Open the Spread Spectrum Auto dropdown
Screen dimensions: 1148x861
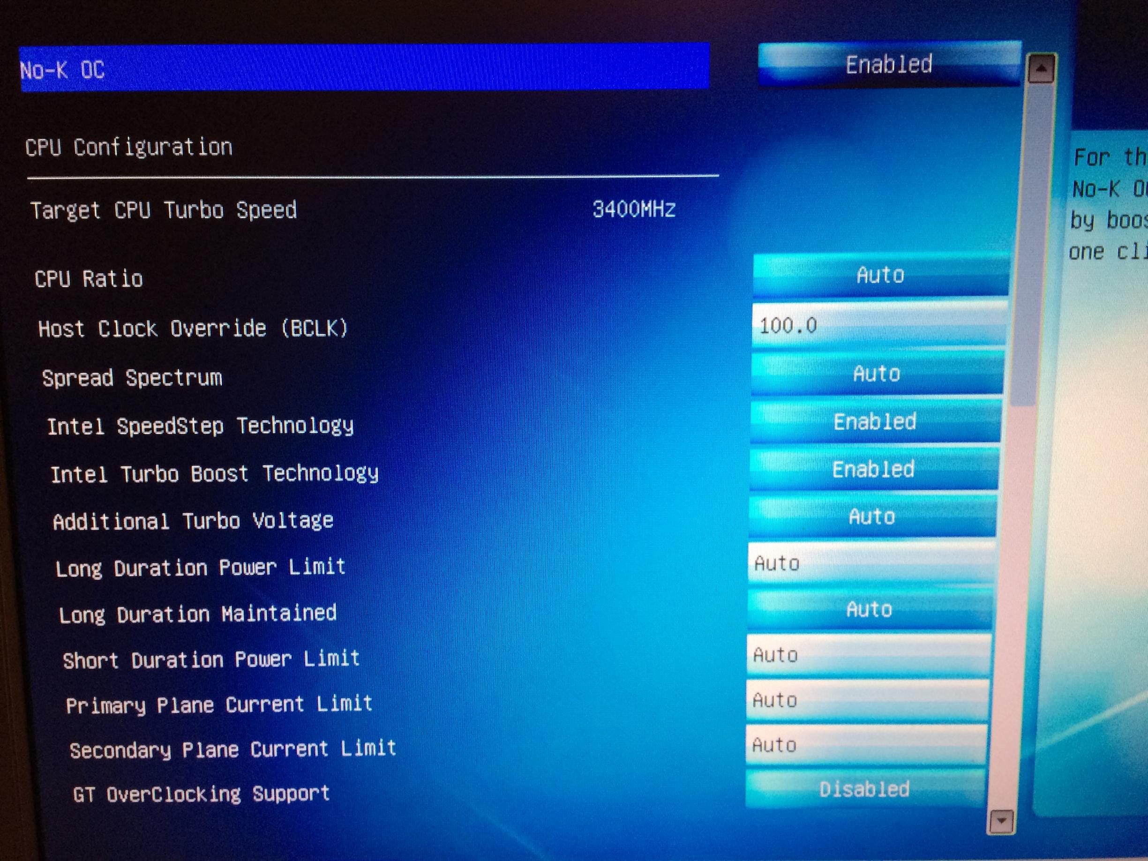877,374
